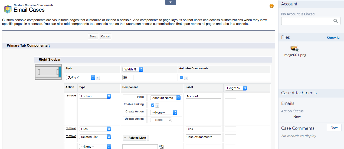Image resolution: width=344 pixels, height=149 pixels.
Task: Open the Width % unit dropdown
Action: point(133,69)
